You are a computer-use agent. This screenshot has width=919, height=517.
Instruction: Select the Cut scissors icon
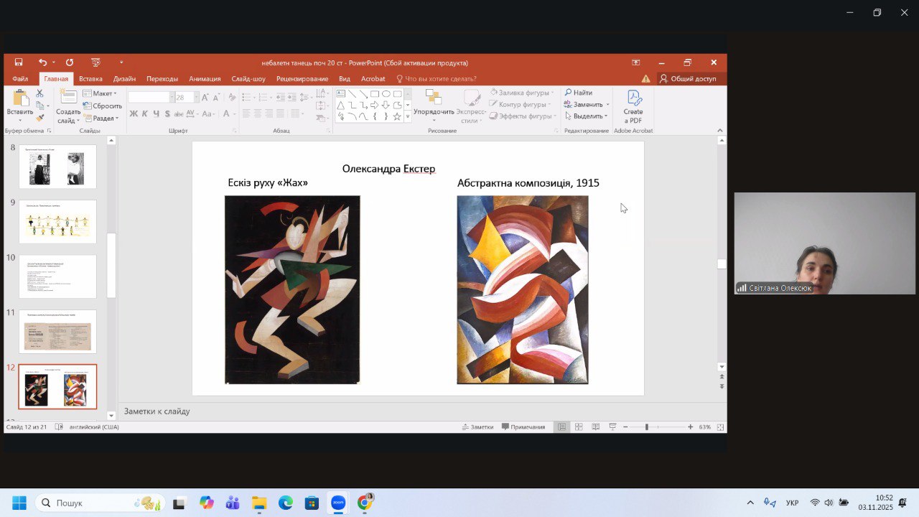(x=39, y=93)
